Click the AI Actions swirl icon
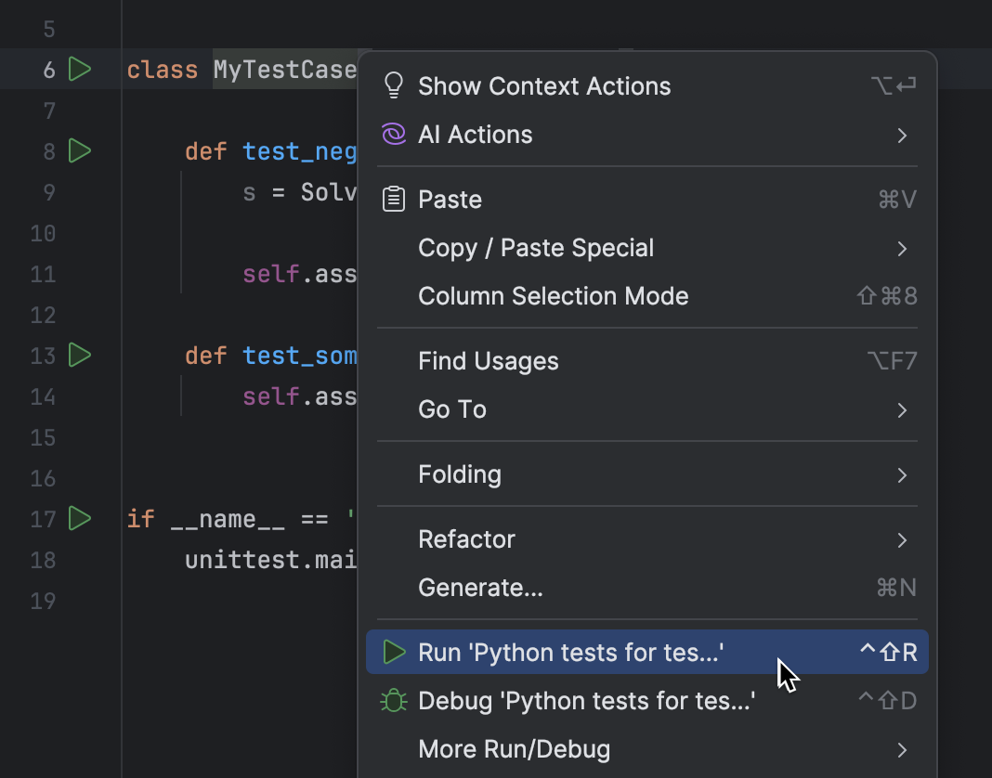 [393, 134]
